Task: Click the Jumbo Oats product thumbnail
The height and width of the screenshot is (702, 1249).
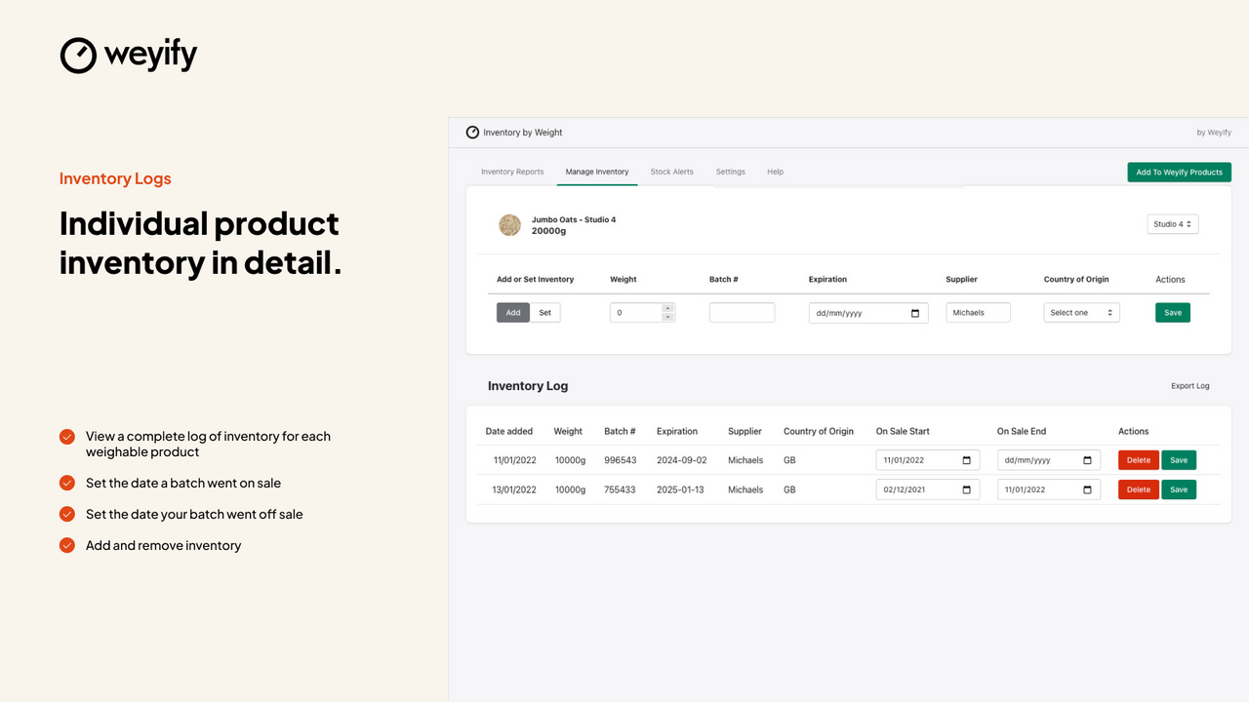Action: click(x=509, y=225)
